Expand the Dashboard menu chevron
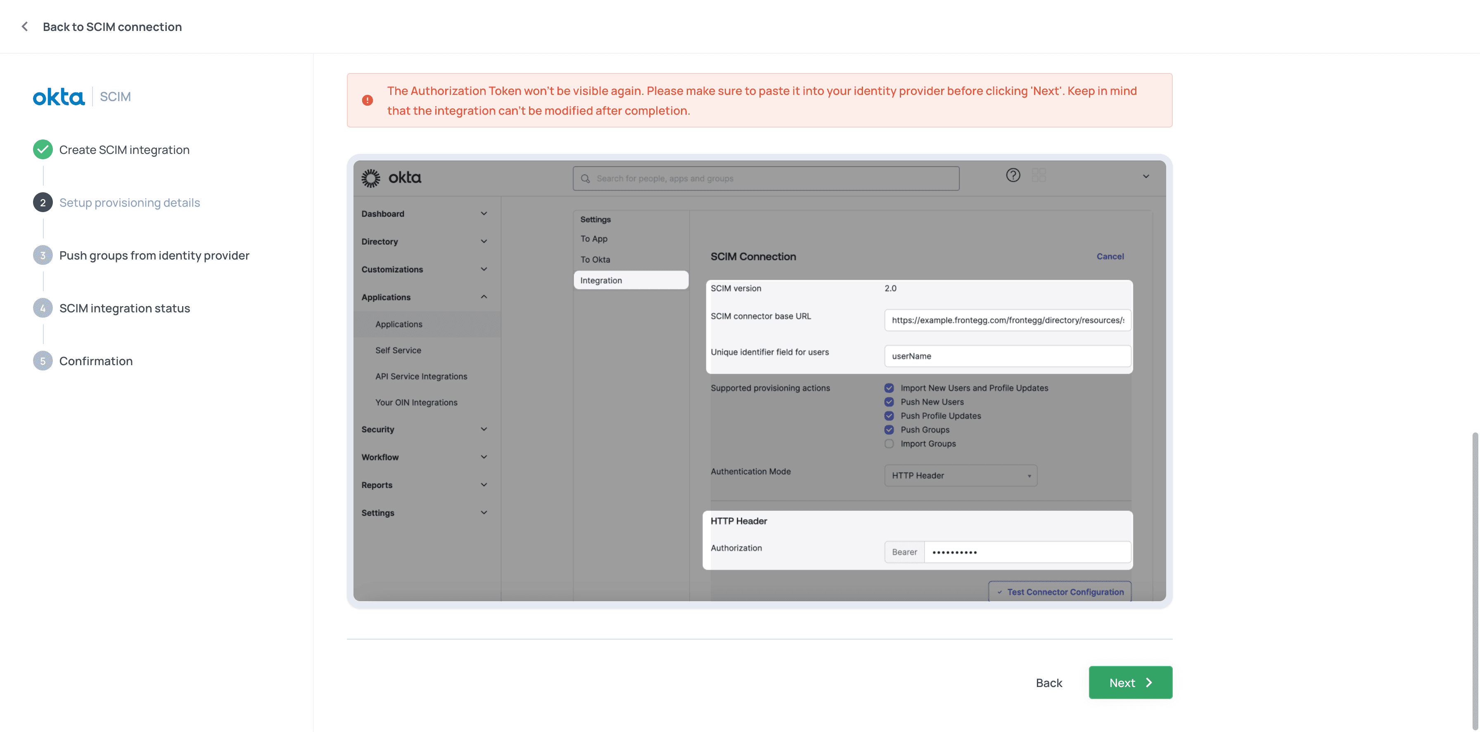Image resolution: width=1480 pixels, height=732 pixels. 484,214
